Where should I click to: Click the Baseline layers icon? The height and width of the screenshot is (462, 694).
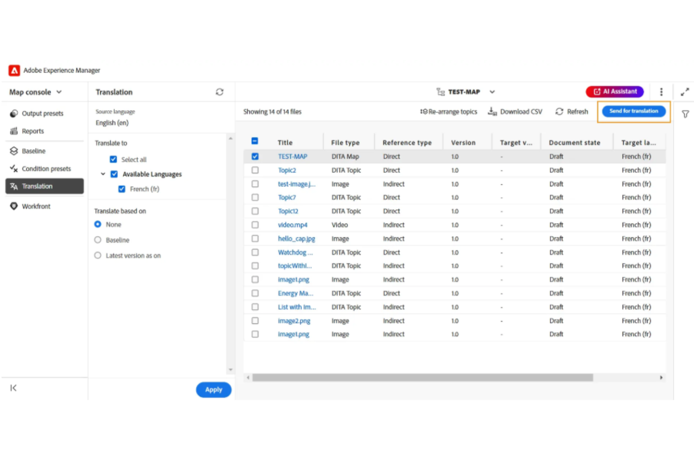tap(14, 151)
